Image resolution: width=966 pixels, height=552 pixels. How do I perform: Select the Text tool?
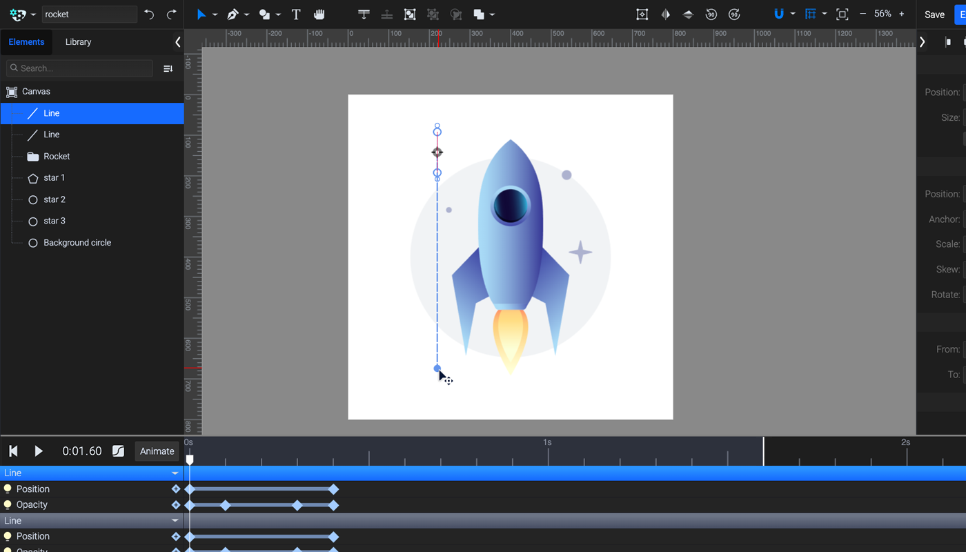coord(296,14)
